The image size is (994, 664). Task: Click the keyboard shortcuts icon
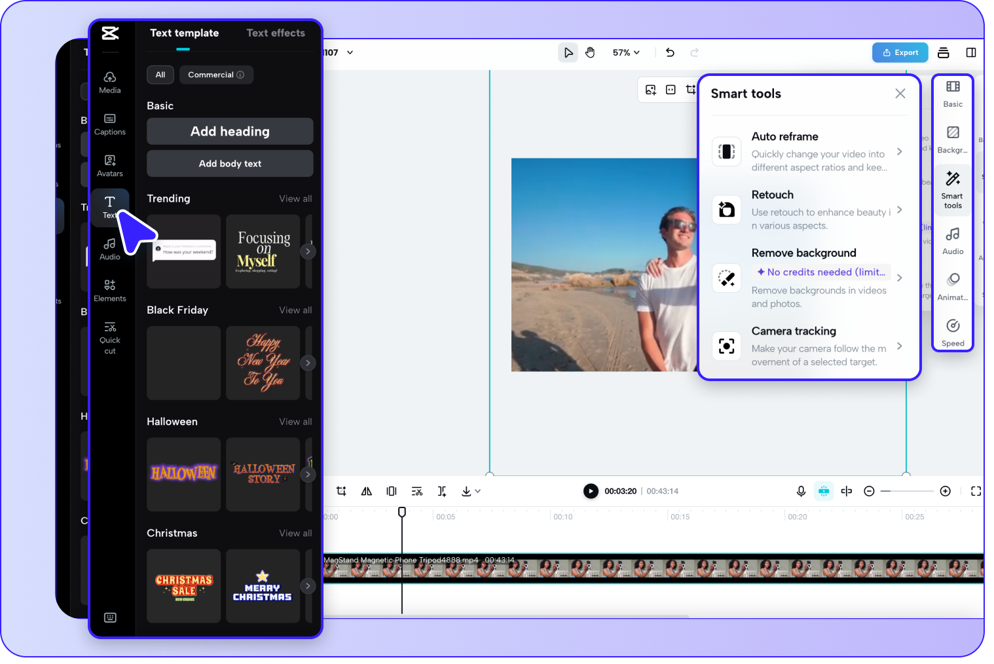click(110, 618)
